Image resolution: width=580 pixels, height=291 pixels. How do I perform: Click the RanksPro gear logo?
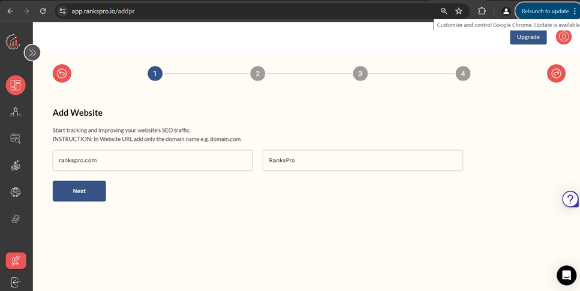(13, 41)
